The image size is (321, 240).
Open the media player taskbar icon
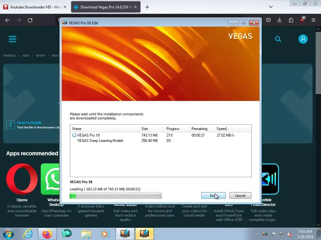105,234
